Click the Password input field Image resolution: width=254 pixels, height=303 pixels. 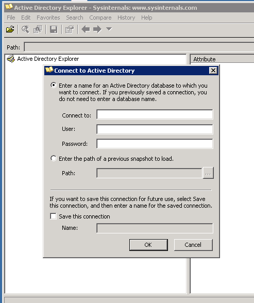coord(155,144)
